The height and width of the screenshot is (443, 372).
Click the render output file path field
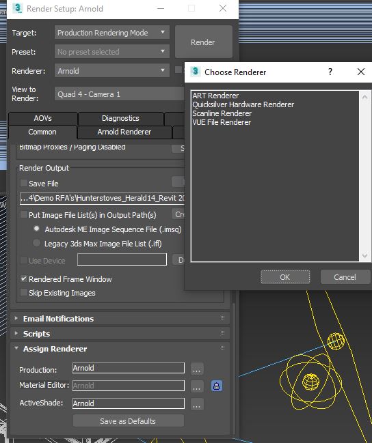click(102, 198)
